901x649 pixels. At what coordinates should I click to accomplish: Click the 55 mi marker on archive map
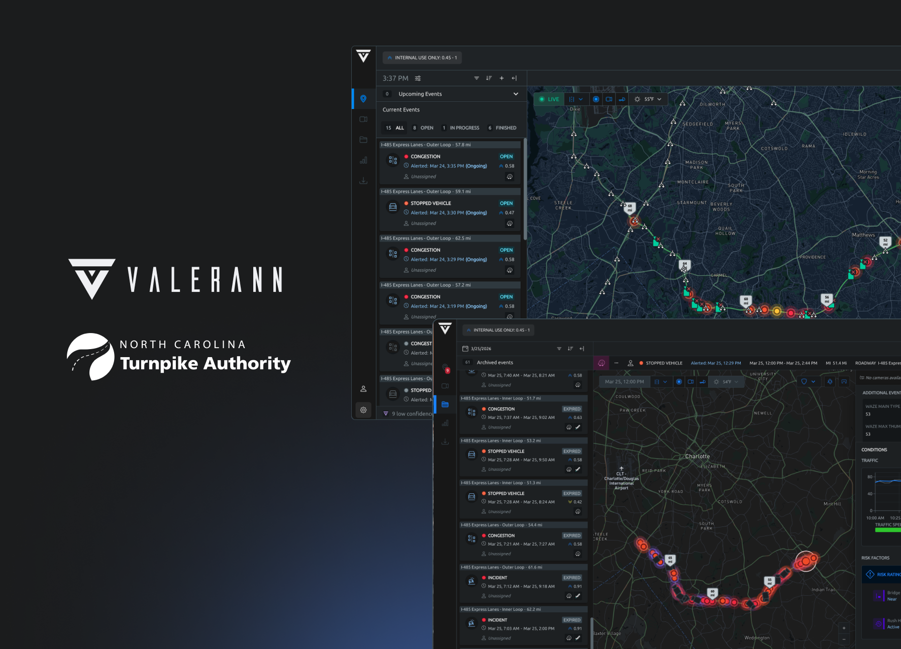769,581
